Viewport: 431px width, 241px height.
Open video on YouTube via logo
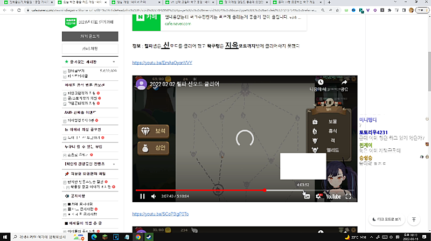pyautogui.click(x=333, y=196)
